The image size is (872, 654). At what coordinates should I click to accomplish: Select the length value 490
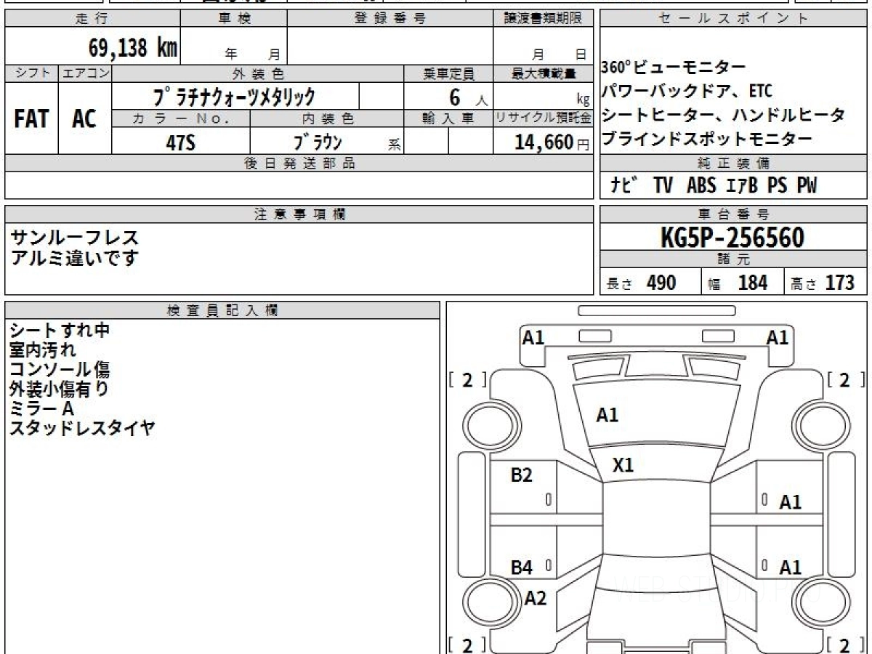[x=661, y=283]
